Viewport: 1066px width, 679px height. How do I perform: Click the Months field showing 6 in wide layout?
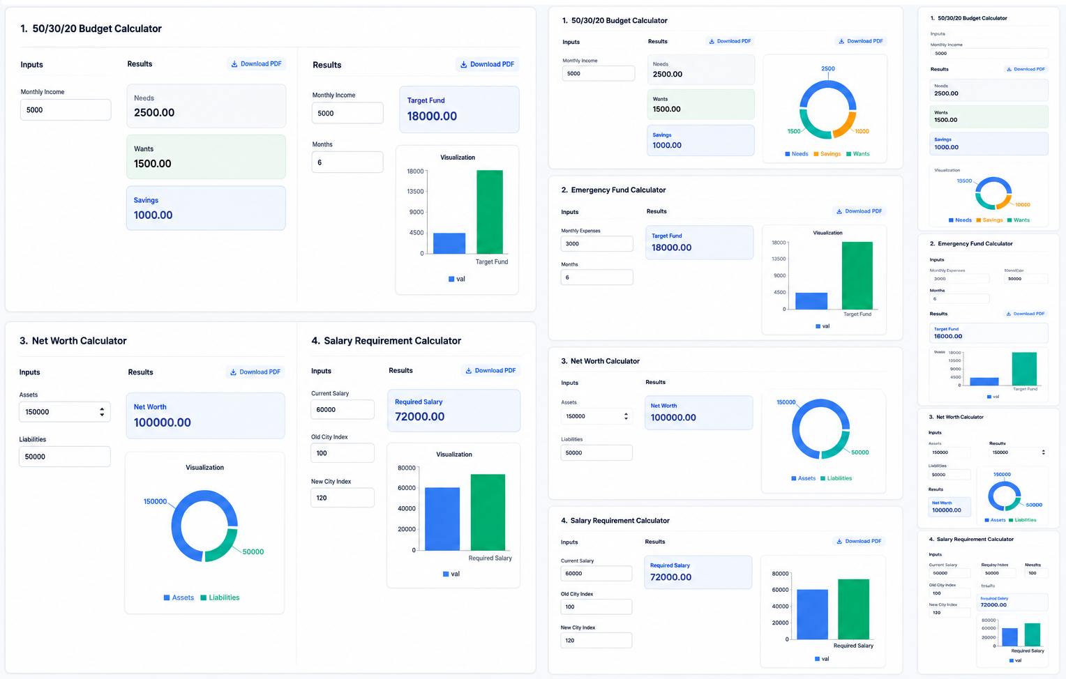(347, 162)
